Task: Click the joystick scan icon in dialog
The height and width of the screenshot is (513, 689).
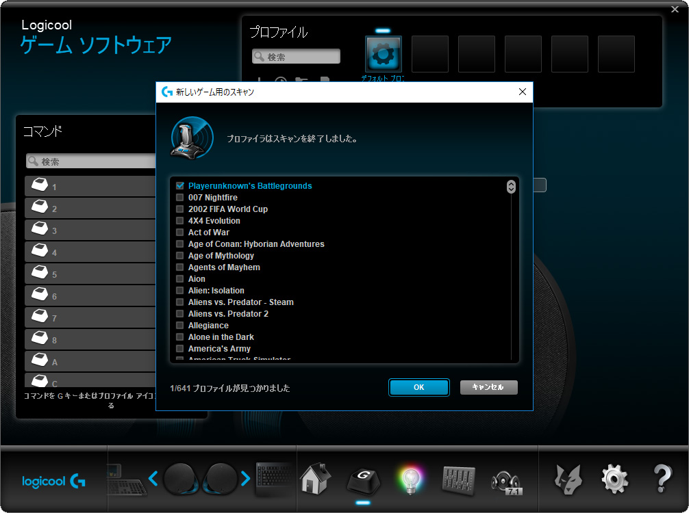Action: point(192,137)
